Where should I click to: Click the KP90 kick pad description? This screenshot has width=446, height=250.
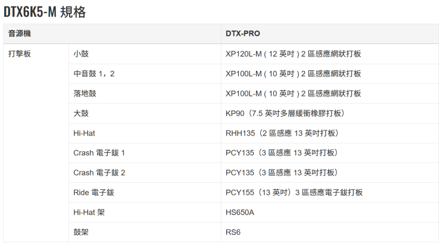point(285,113)
